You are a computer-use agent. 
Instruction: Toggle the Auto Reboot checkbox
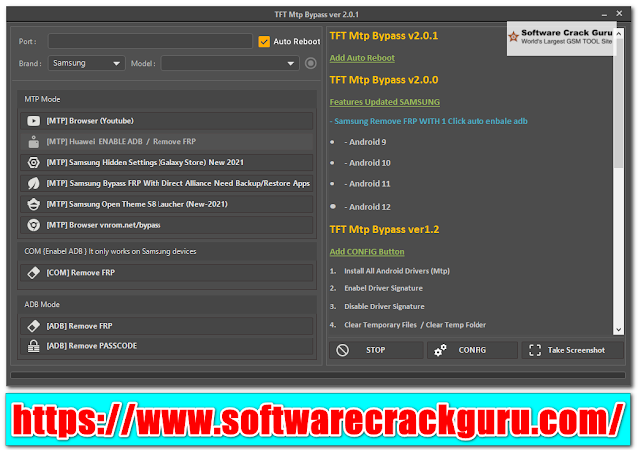[264, 42]
